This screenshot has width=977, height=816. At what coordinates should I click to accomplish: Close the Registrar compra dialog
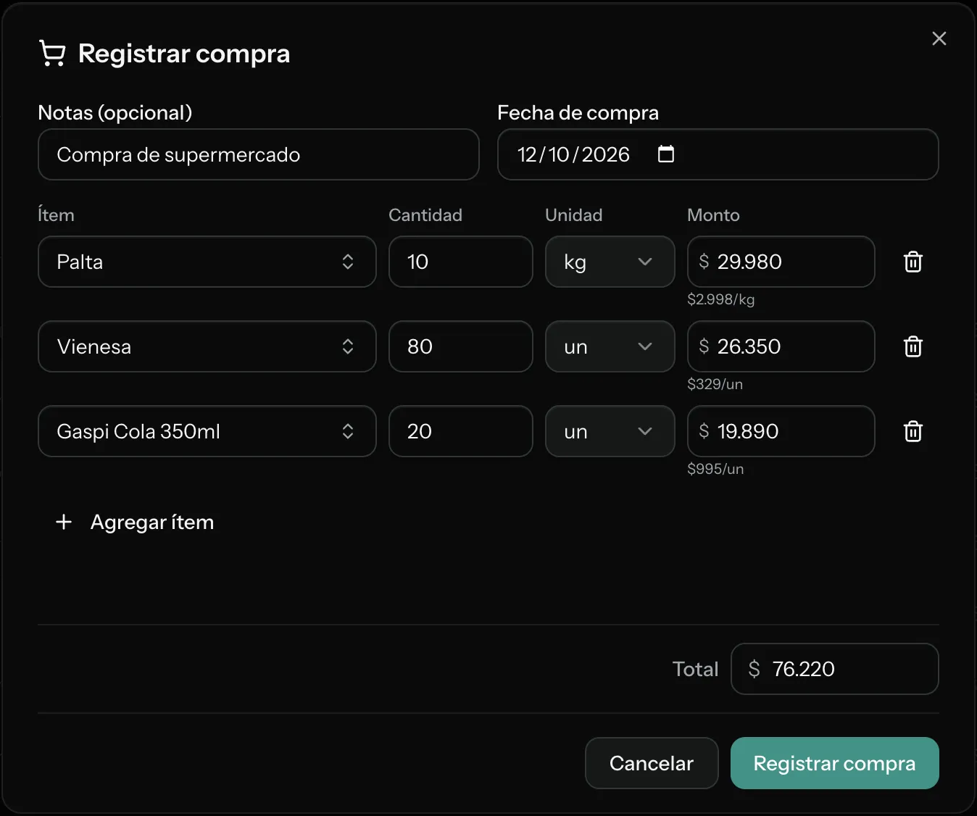pos(939,38)
